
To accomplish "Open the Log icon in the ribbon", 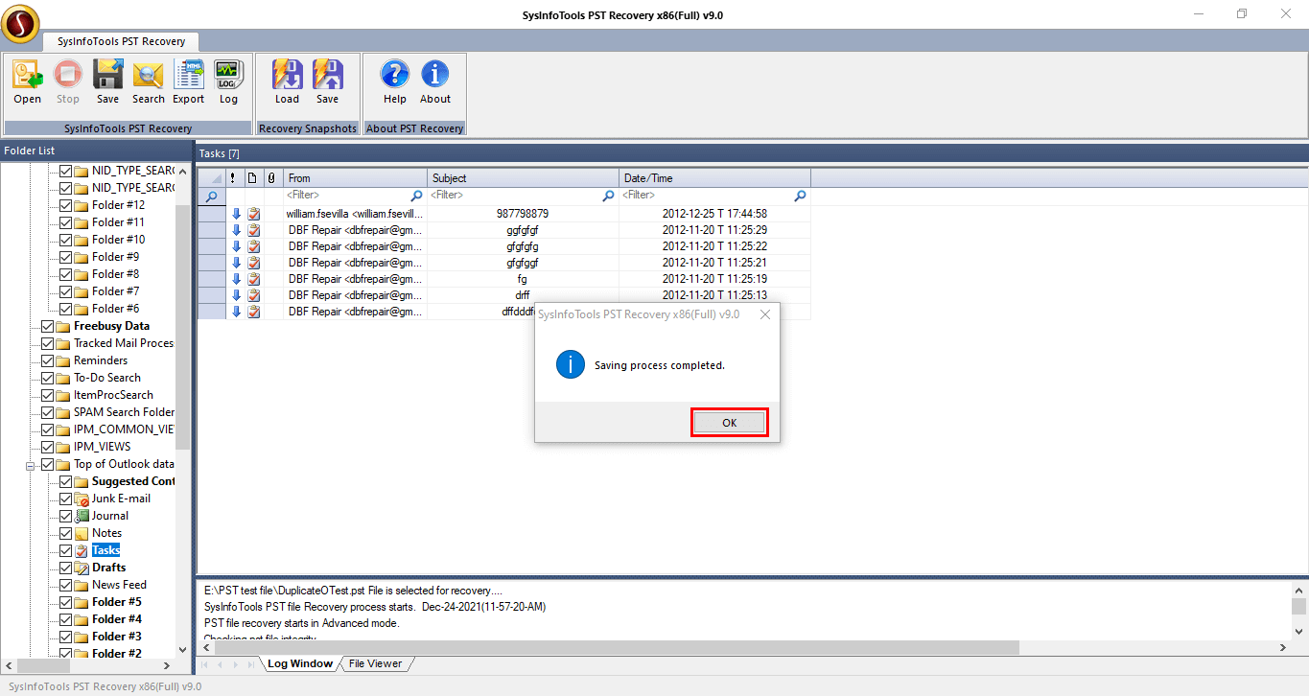I will tap(228, 75).
